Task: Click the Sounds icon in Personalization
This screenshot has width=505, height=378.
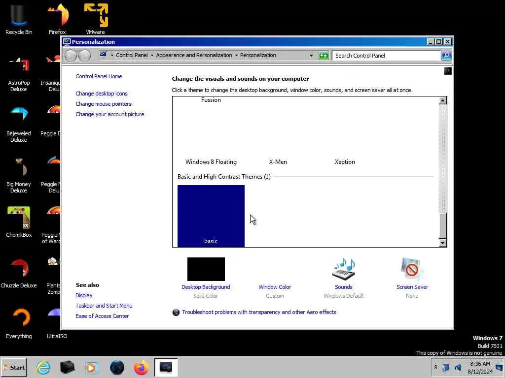Action: [x=344, y=269]
